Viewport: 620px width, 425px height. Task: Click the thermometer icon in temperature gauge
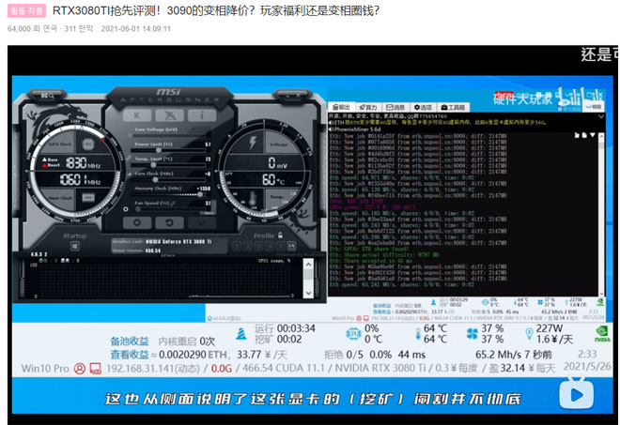[x=253, y=199]
